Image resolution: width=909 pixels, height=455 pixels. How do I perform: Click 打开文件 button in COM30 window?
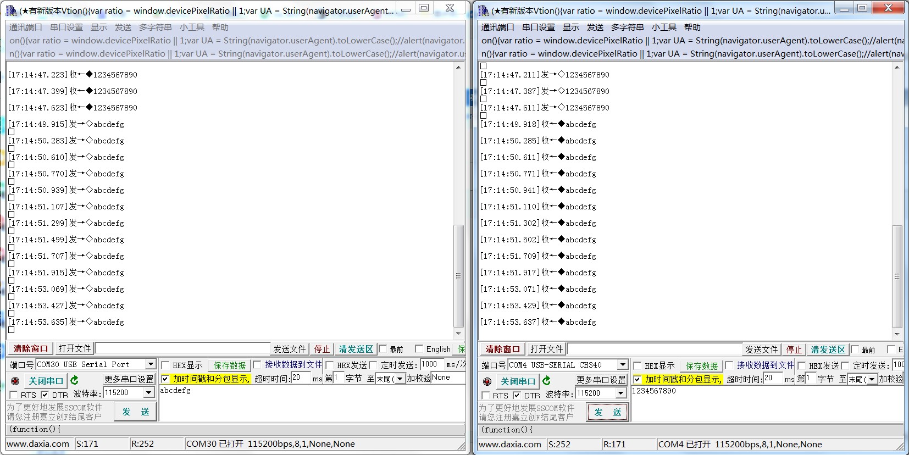74,348
